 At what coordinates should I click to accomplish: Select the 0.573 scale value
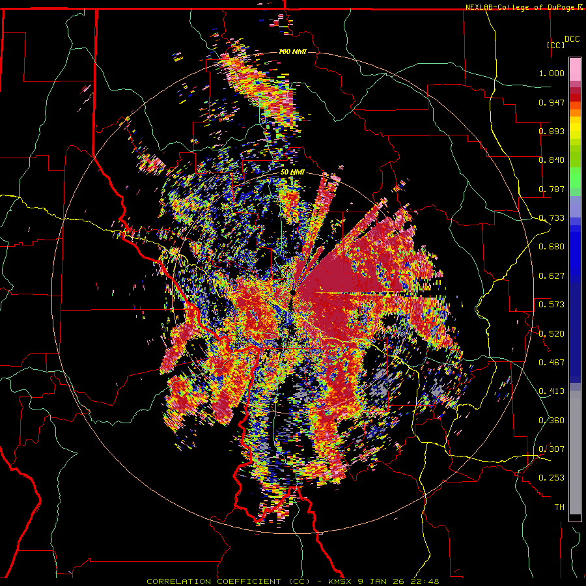551,305
